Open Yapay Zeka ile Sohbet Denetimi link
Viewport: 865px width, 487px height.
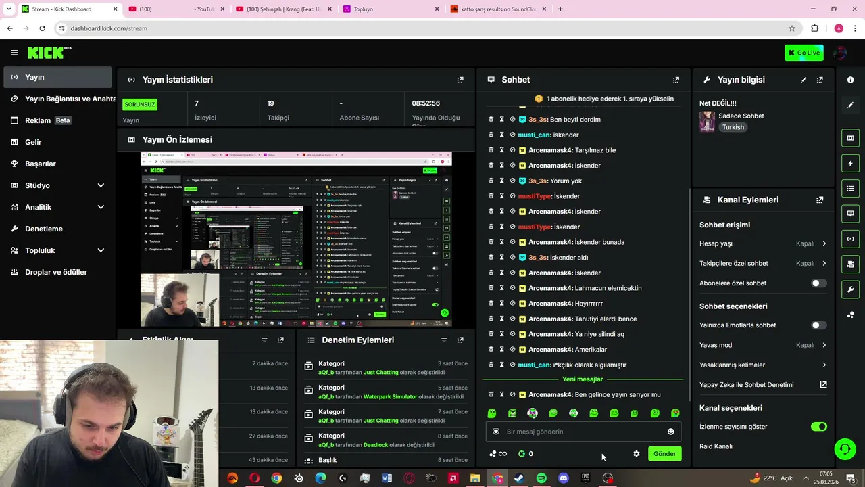(763, 385)
